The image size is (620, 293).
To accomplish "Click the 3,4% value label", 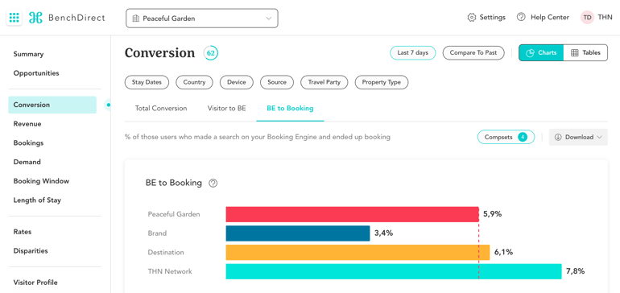I will click(383, 233).
